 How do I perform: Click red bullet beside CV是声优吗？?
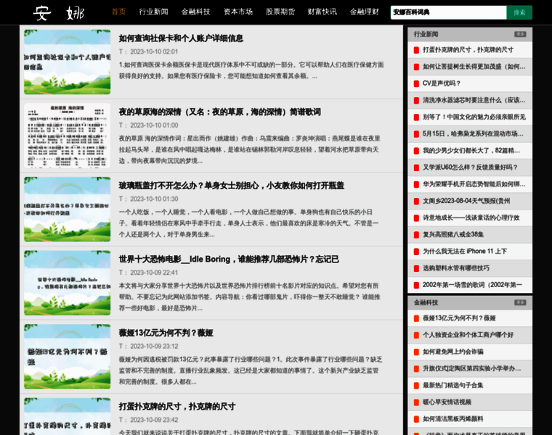tap(416, 83)
